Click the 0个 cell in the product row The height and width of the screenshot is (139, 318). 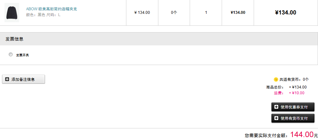[x=174, y=13]
